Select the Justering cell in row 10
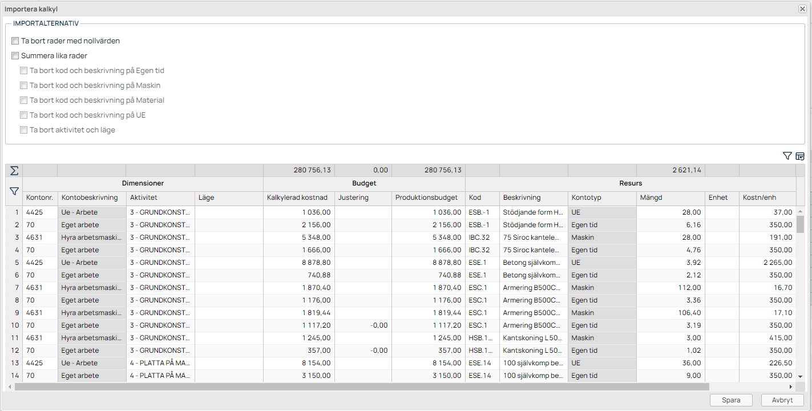This screenshot has width=812, height=411. [x=363, y=325]
